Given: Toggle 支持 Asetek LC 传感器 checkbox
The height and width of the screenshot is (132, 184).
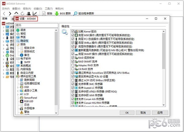Looking at the screenshot, I should (73, 88).
